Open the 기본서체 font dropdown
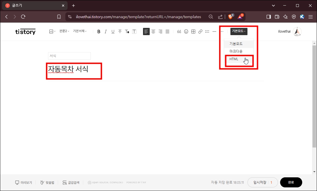317x191 pixels. click(80, 31)
